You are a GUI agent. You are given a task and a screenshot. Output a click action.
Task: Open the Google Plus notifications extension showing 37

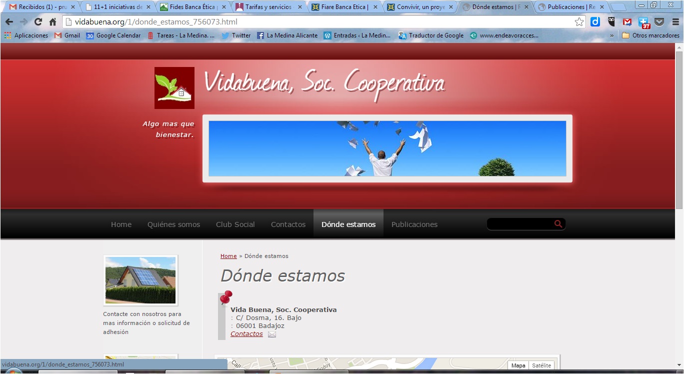644,22
